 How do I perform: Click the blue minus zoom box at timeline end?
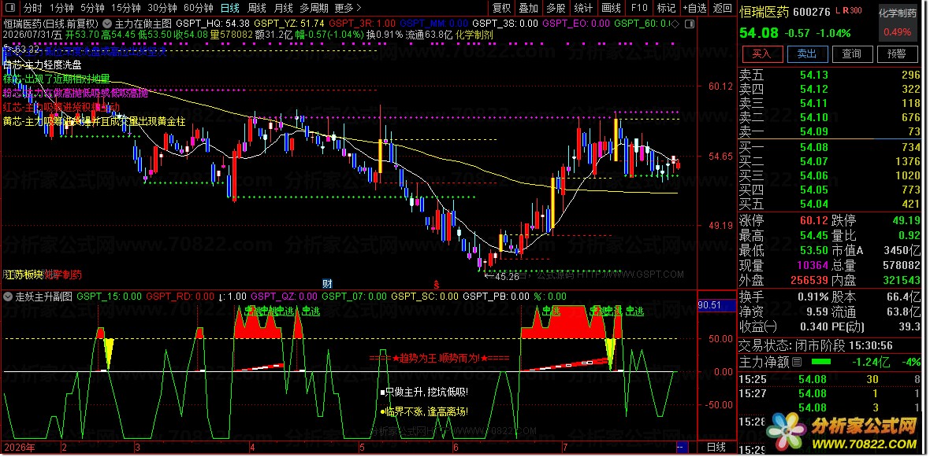coord(681,448)
